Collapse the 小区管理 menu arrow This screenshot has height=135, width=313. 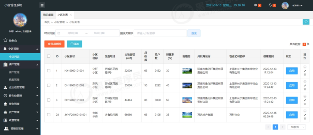pos(37,49)
